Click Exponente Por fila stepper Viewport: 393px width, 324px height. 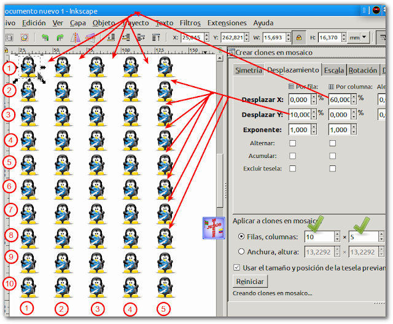(314, 130)
